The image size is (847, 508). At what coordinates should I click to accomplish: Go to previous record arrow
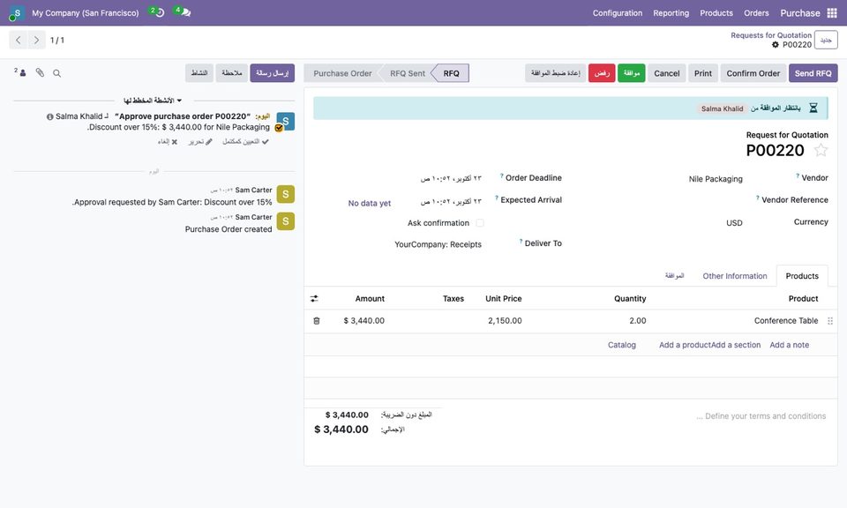[19, 40]
